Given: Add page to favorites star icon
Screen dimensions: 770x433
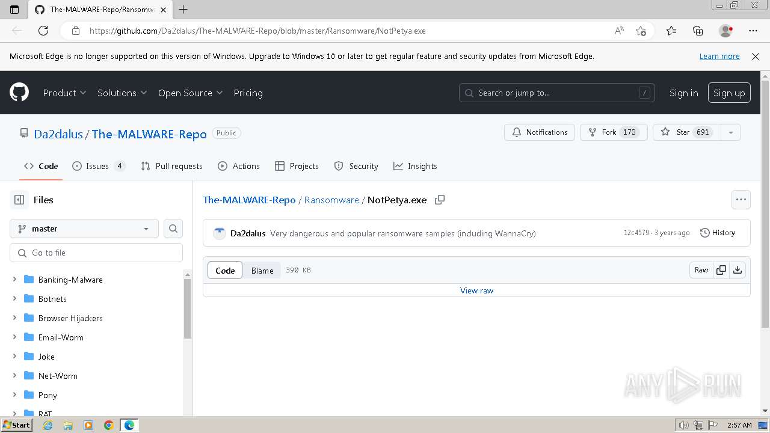Looking at the screenshot, I should coord(641,31).
